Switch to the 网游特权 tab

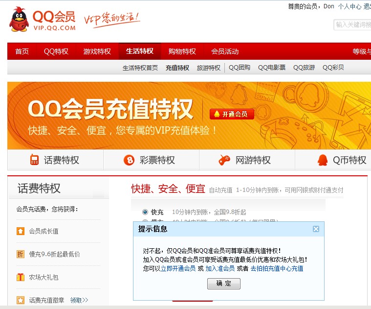[247, 160]
